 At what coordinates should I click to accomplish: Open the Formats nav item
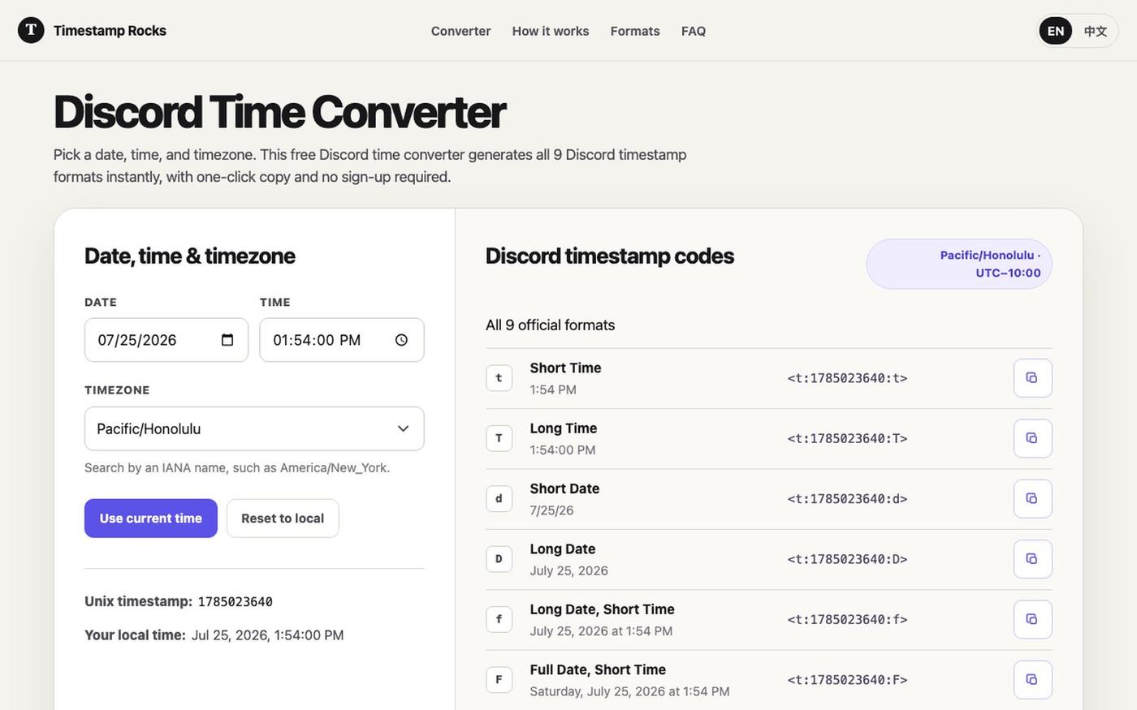click(x=635, y=31)
